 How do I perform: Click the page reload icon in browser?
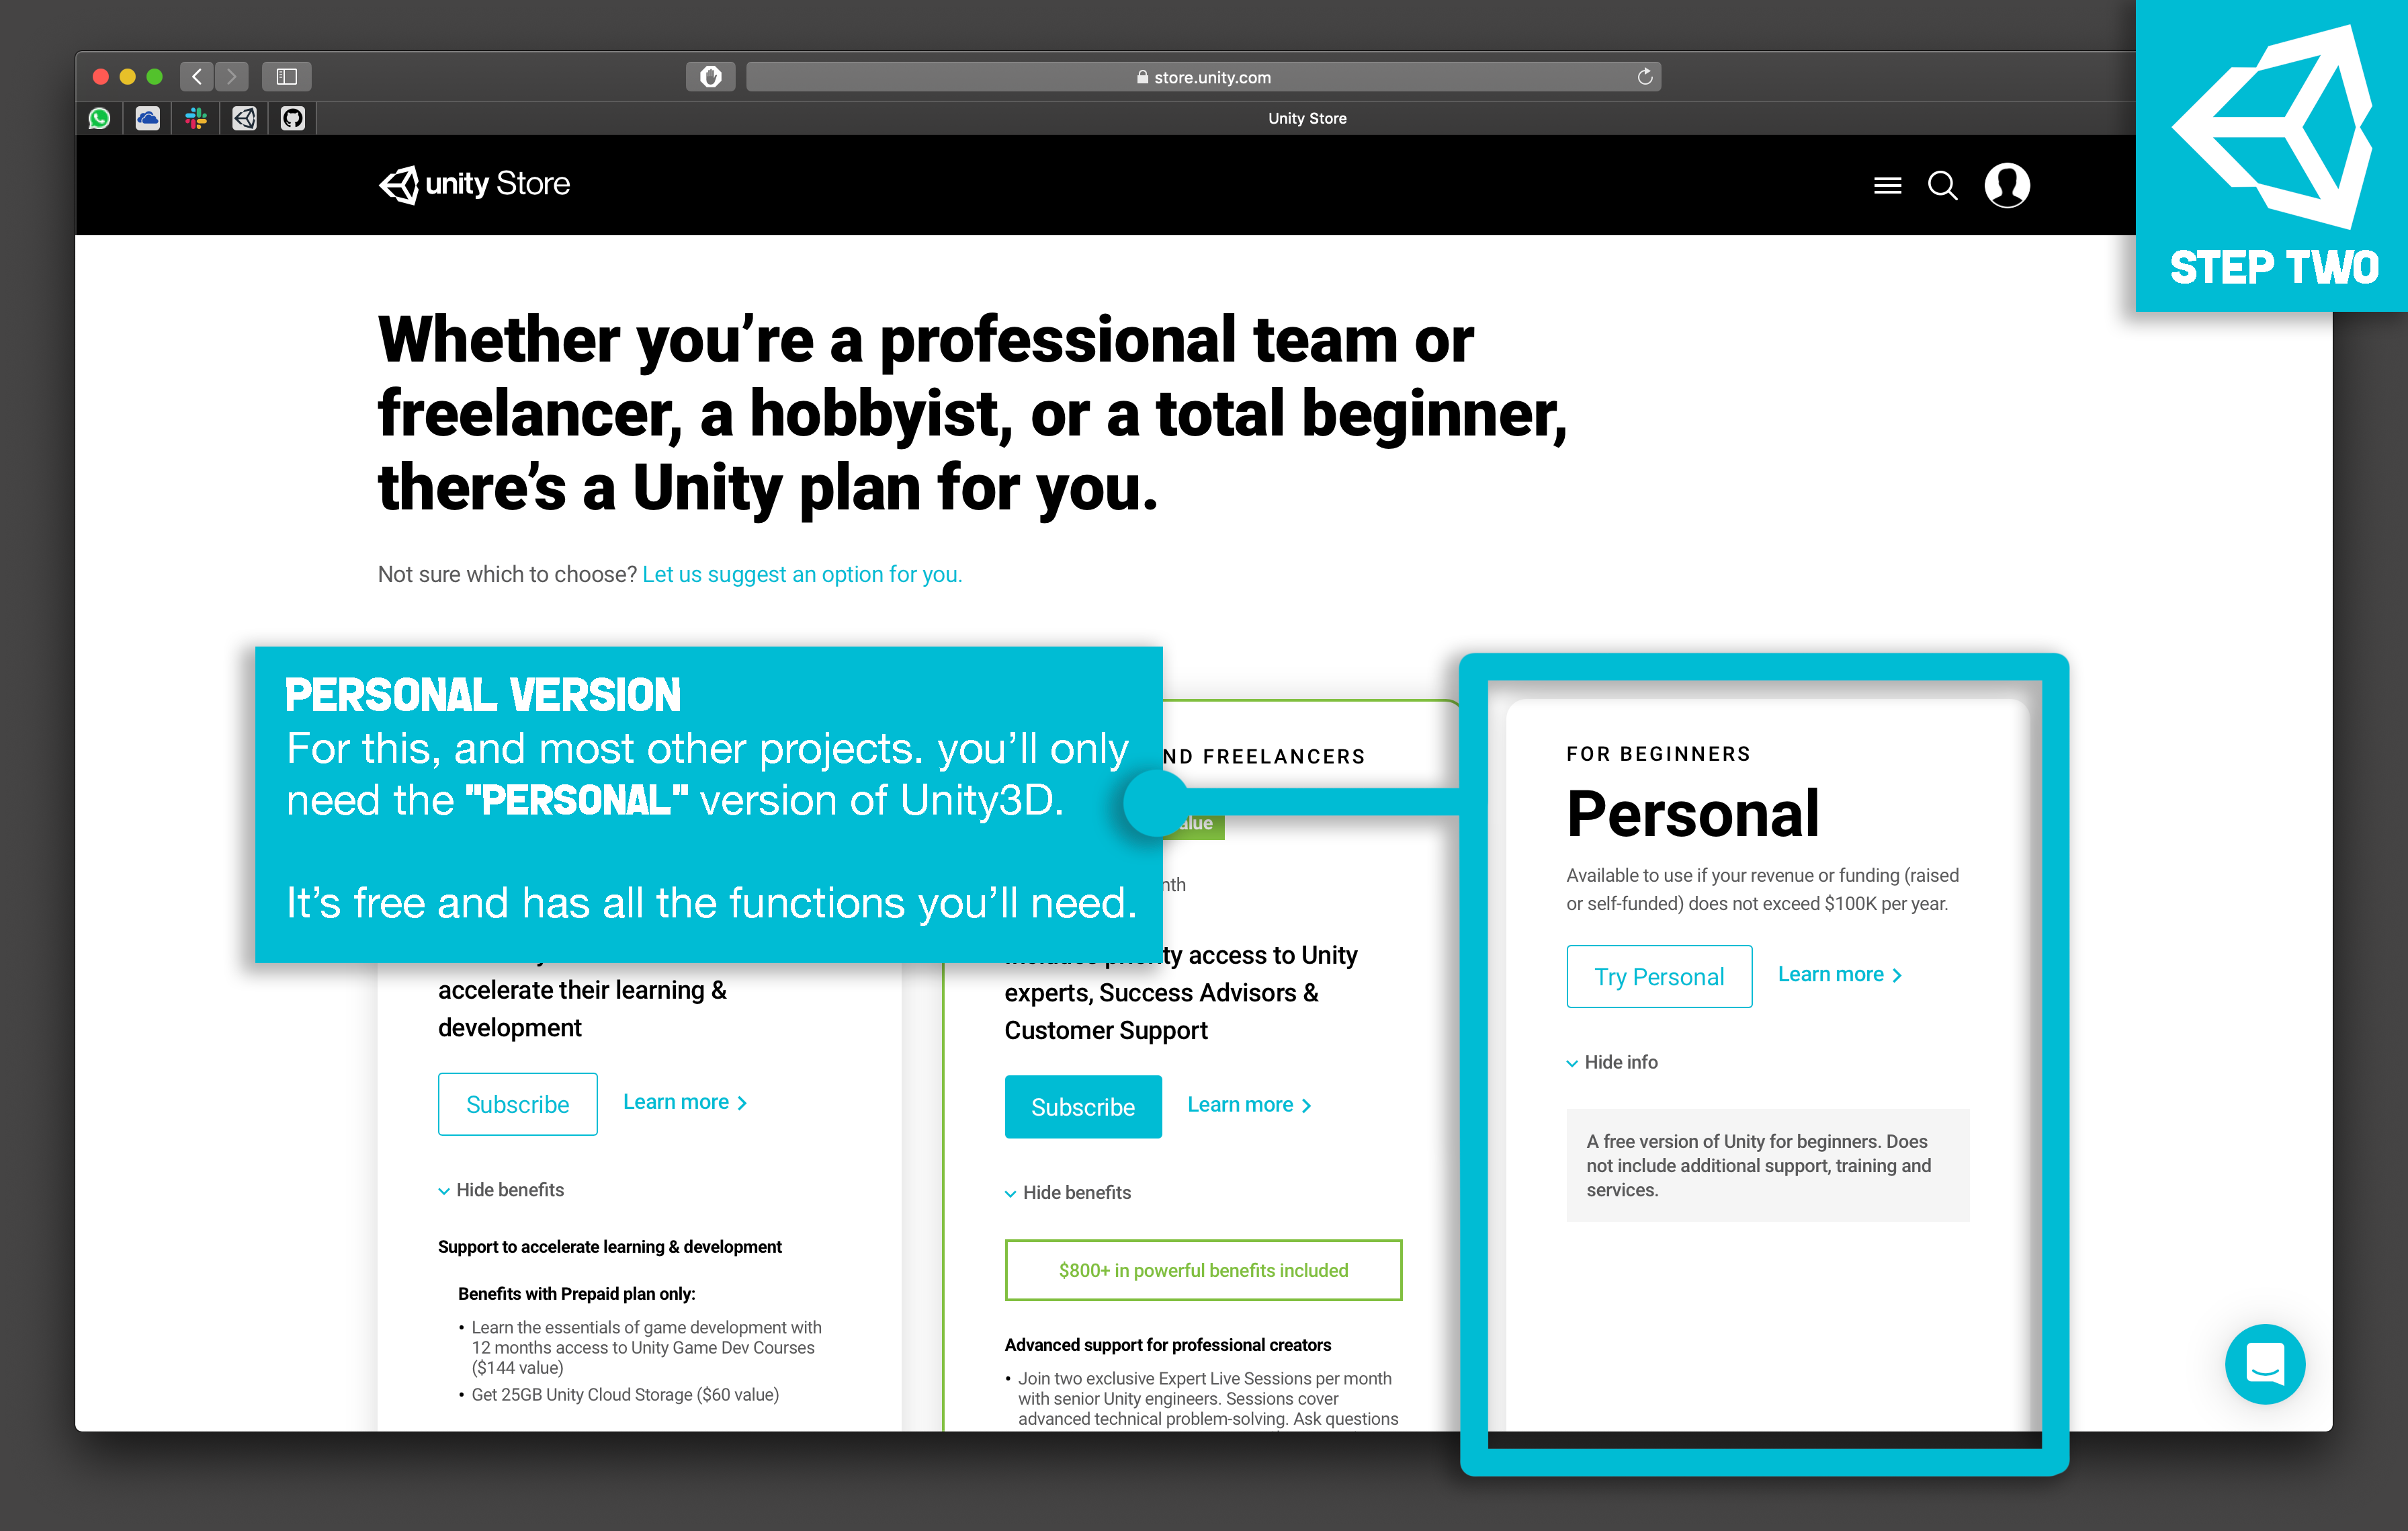click(1645, 77)
